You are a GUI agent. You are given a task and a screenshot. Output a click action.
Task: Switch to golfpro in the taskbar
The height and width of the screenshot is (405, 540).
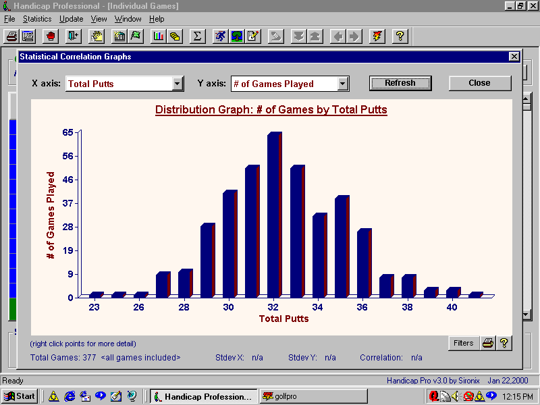click(313, 396)
